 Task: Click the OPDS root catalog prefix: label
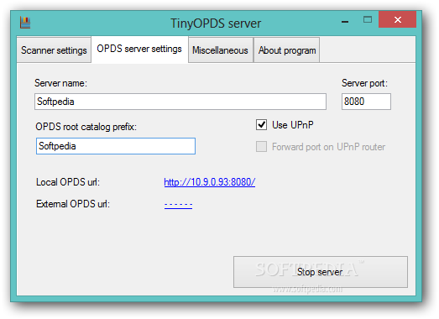click(x=86, y=127)
